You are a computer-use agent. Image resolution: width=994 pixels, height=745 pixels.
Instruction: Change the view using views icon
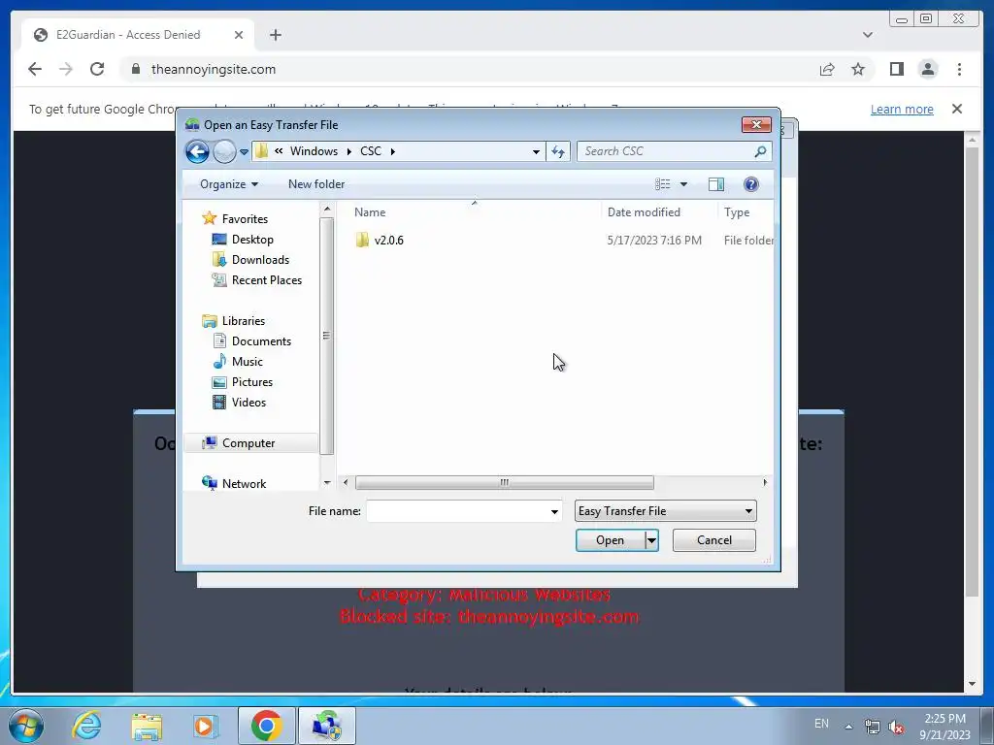coord(662,184)
